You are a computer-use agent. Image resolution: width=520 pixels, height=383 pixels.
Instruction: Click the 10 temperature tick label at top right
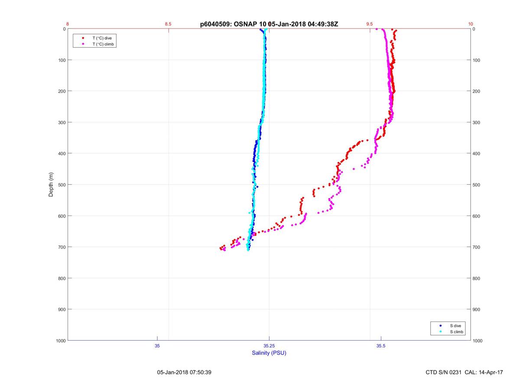[x=470, y=24]
